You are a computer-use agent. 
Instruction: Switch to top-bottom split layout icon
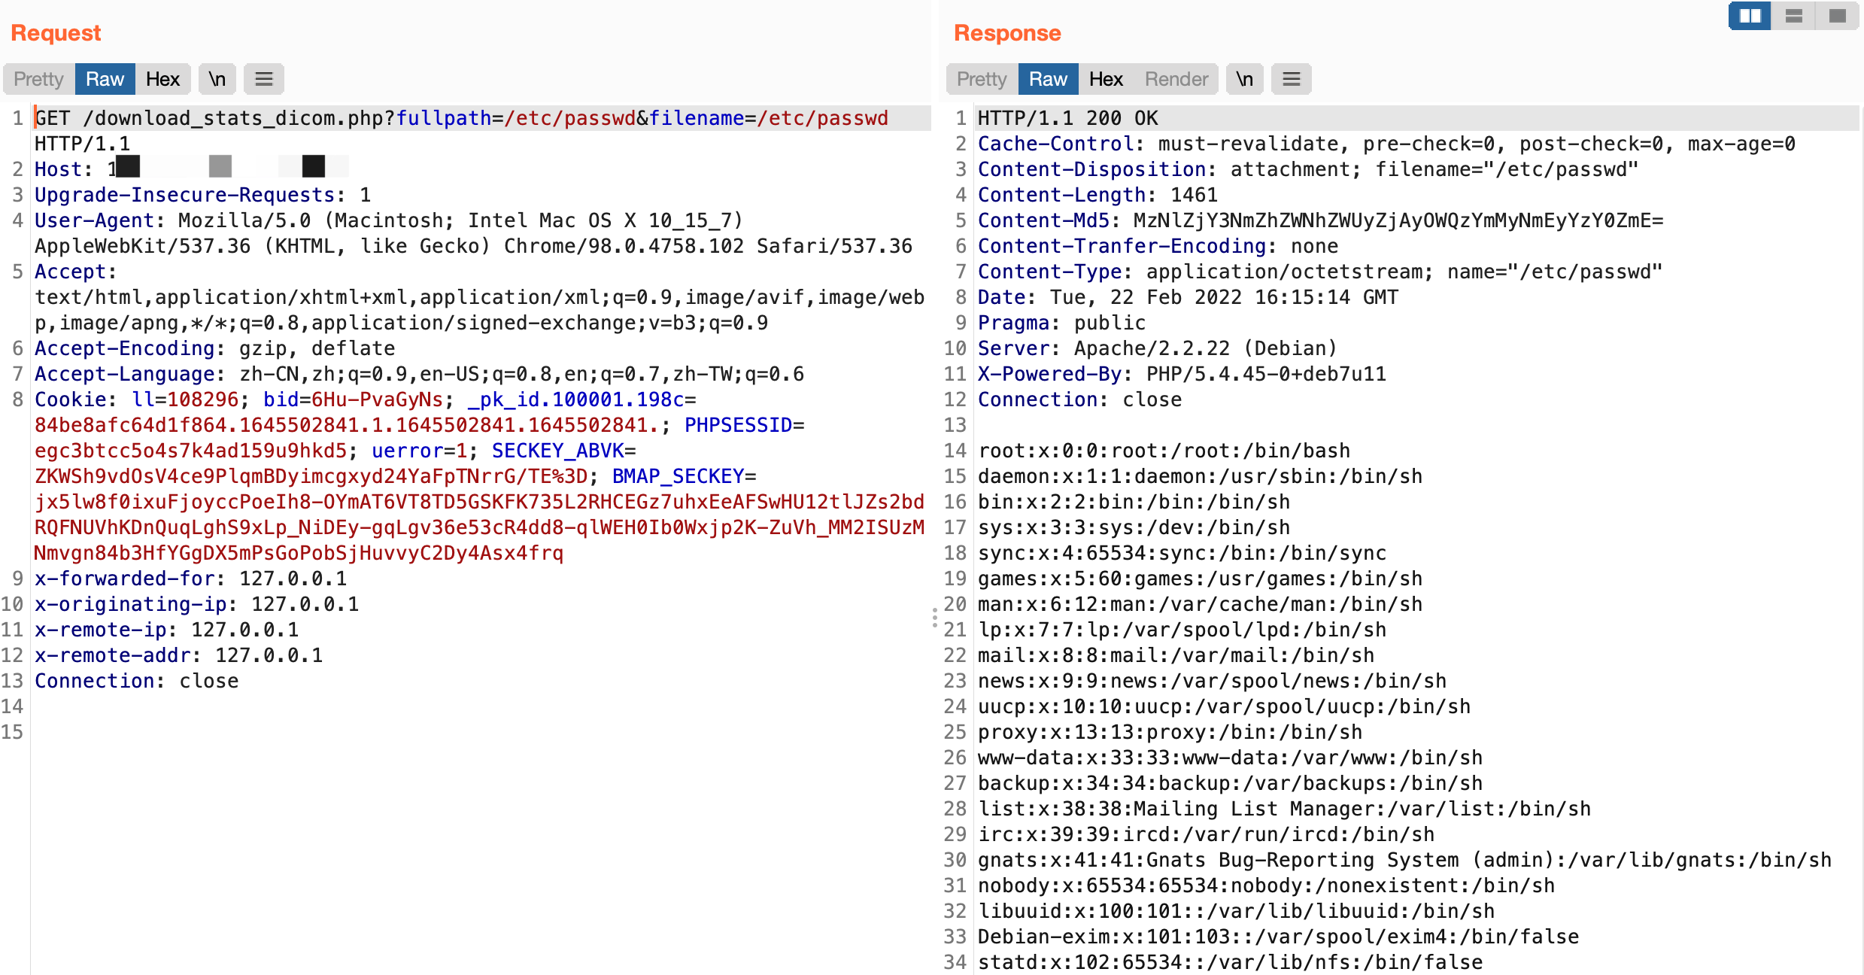coord(1793,16)
